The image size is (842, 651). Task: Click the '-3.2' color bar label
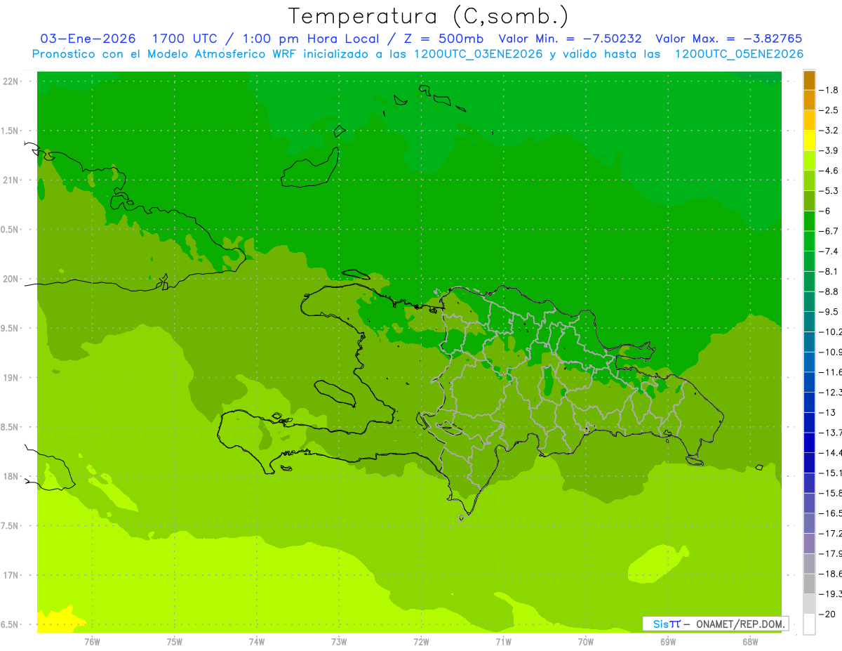[830, 131]
